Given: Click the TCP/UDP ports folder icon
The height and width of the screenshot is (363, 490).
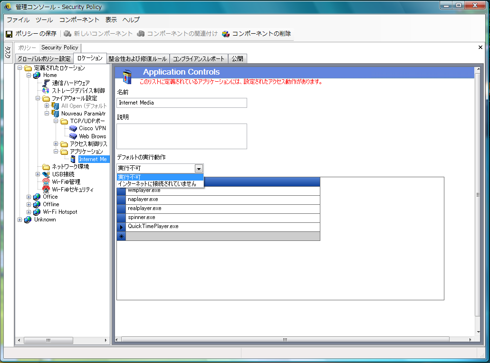Looking at the screenshot, I should coord(64,121).
